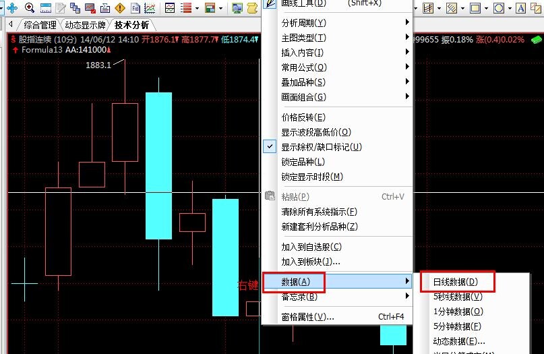Open dropdown arrow beside red list icon

(197, 8)
